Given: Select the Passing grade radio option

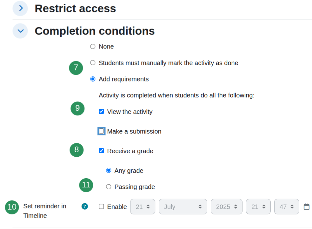Looking at the screenshot, I should pyautogui.click(x=109, y=187).
